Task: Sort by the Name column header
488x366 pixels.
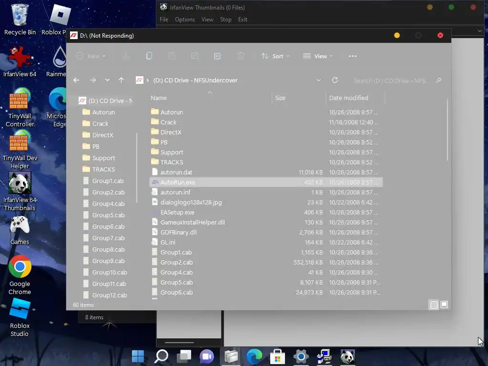Action: point(210,98)
